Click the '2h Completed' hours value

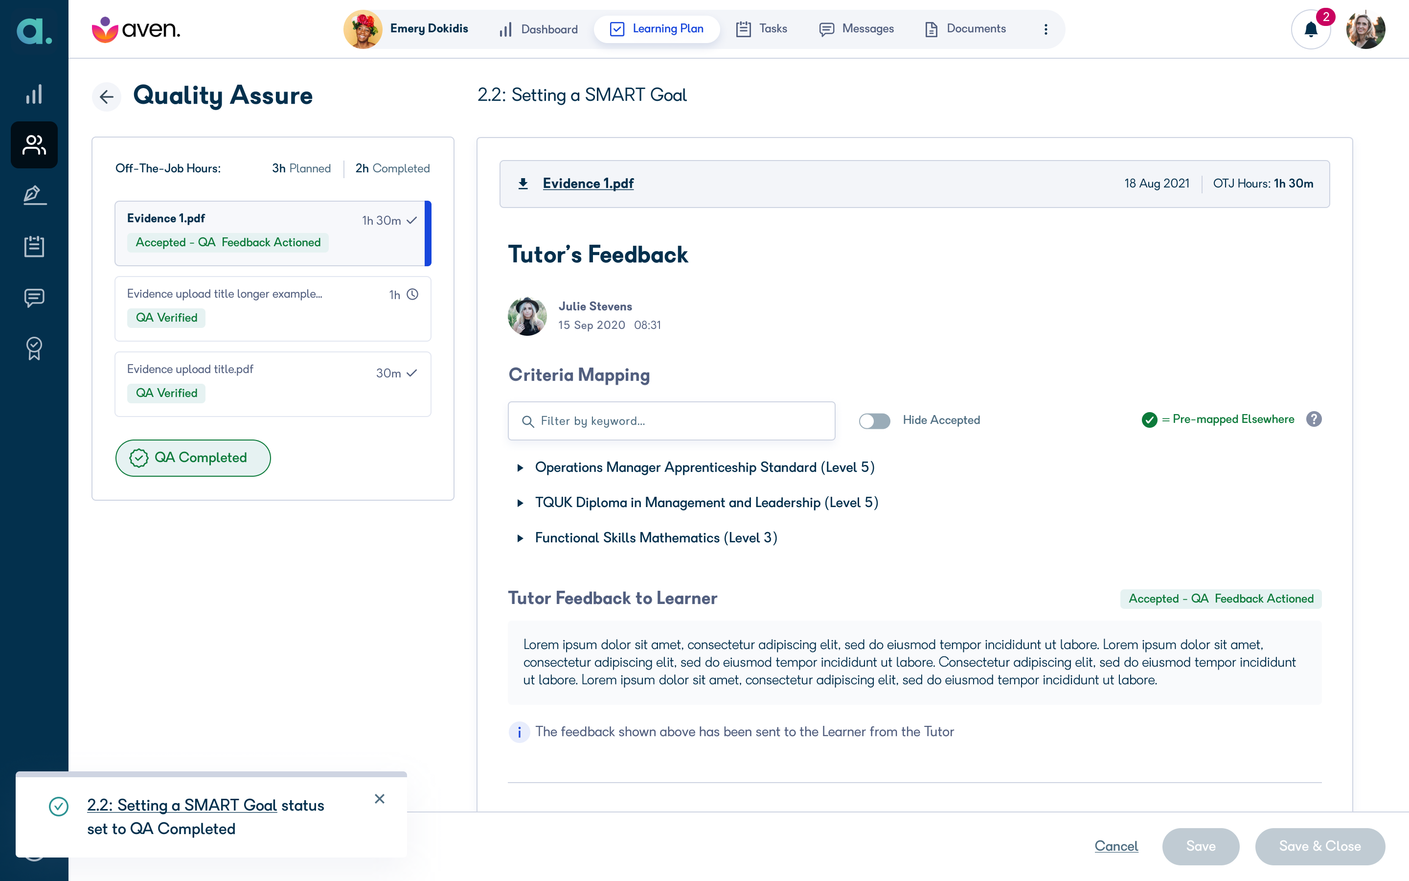point(392,168)
